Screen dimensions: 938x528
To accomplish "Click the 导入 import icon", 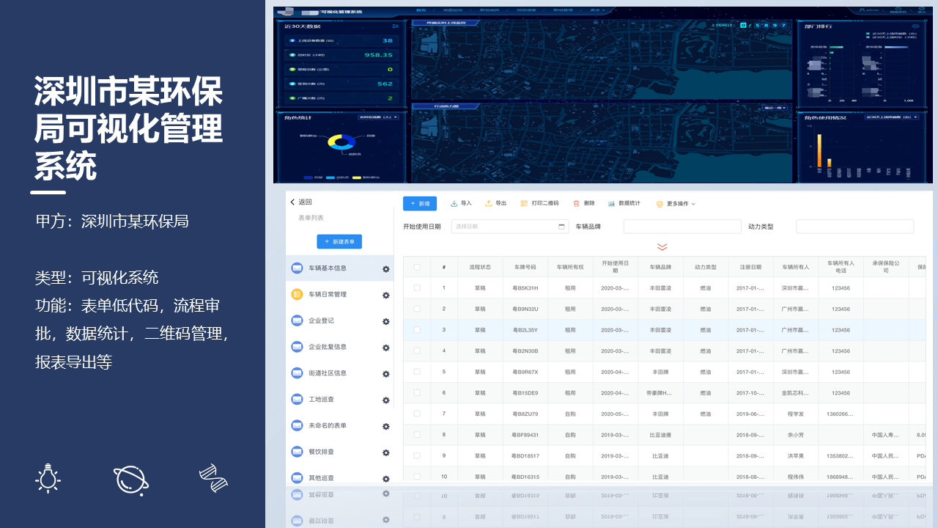I will click(x=454, y=203).
